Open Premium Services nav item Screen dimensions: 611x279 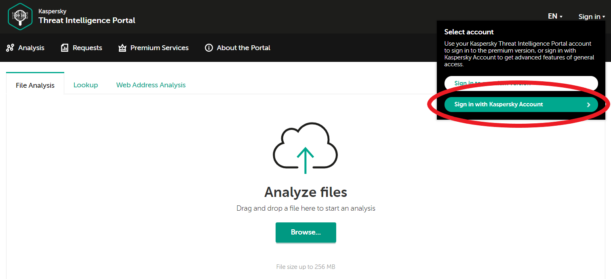[x=153, y=48]
